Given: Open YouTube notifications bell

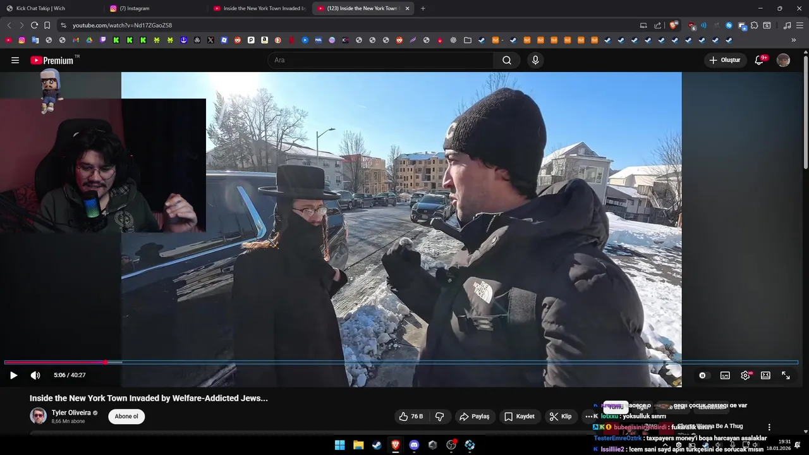Looking at the screenshot, I should pos(760,60).
